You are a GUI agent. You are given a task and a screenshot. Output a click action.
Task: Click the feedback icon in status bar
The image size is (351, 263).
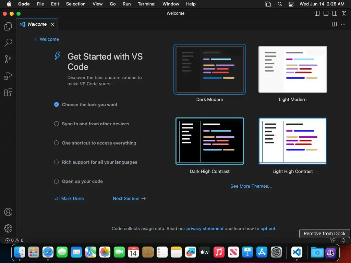point(333,240)
